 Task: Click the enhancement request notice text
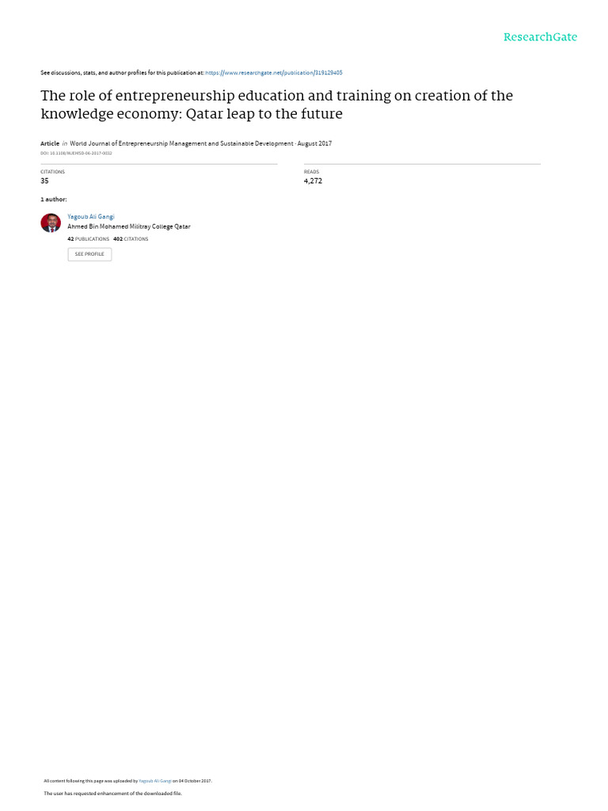[112, 793]
